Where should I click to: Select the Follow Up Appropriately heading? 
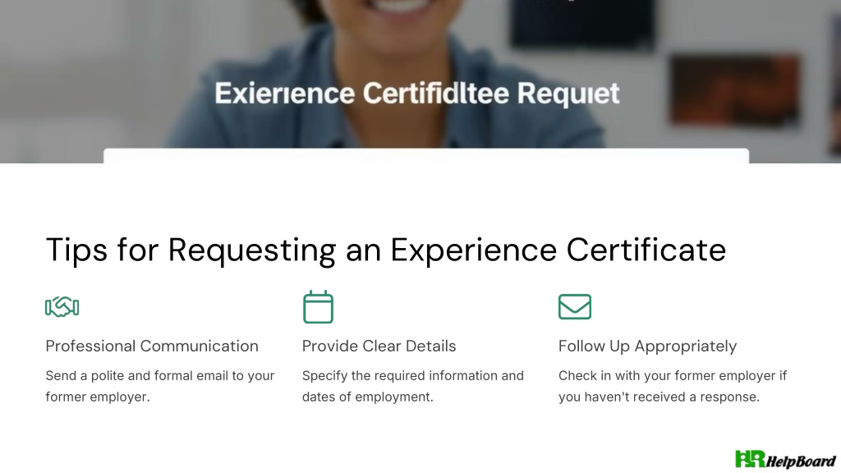(x=647, y=346)
